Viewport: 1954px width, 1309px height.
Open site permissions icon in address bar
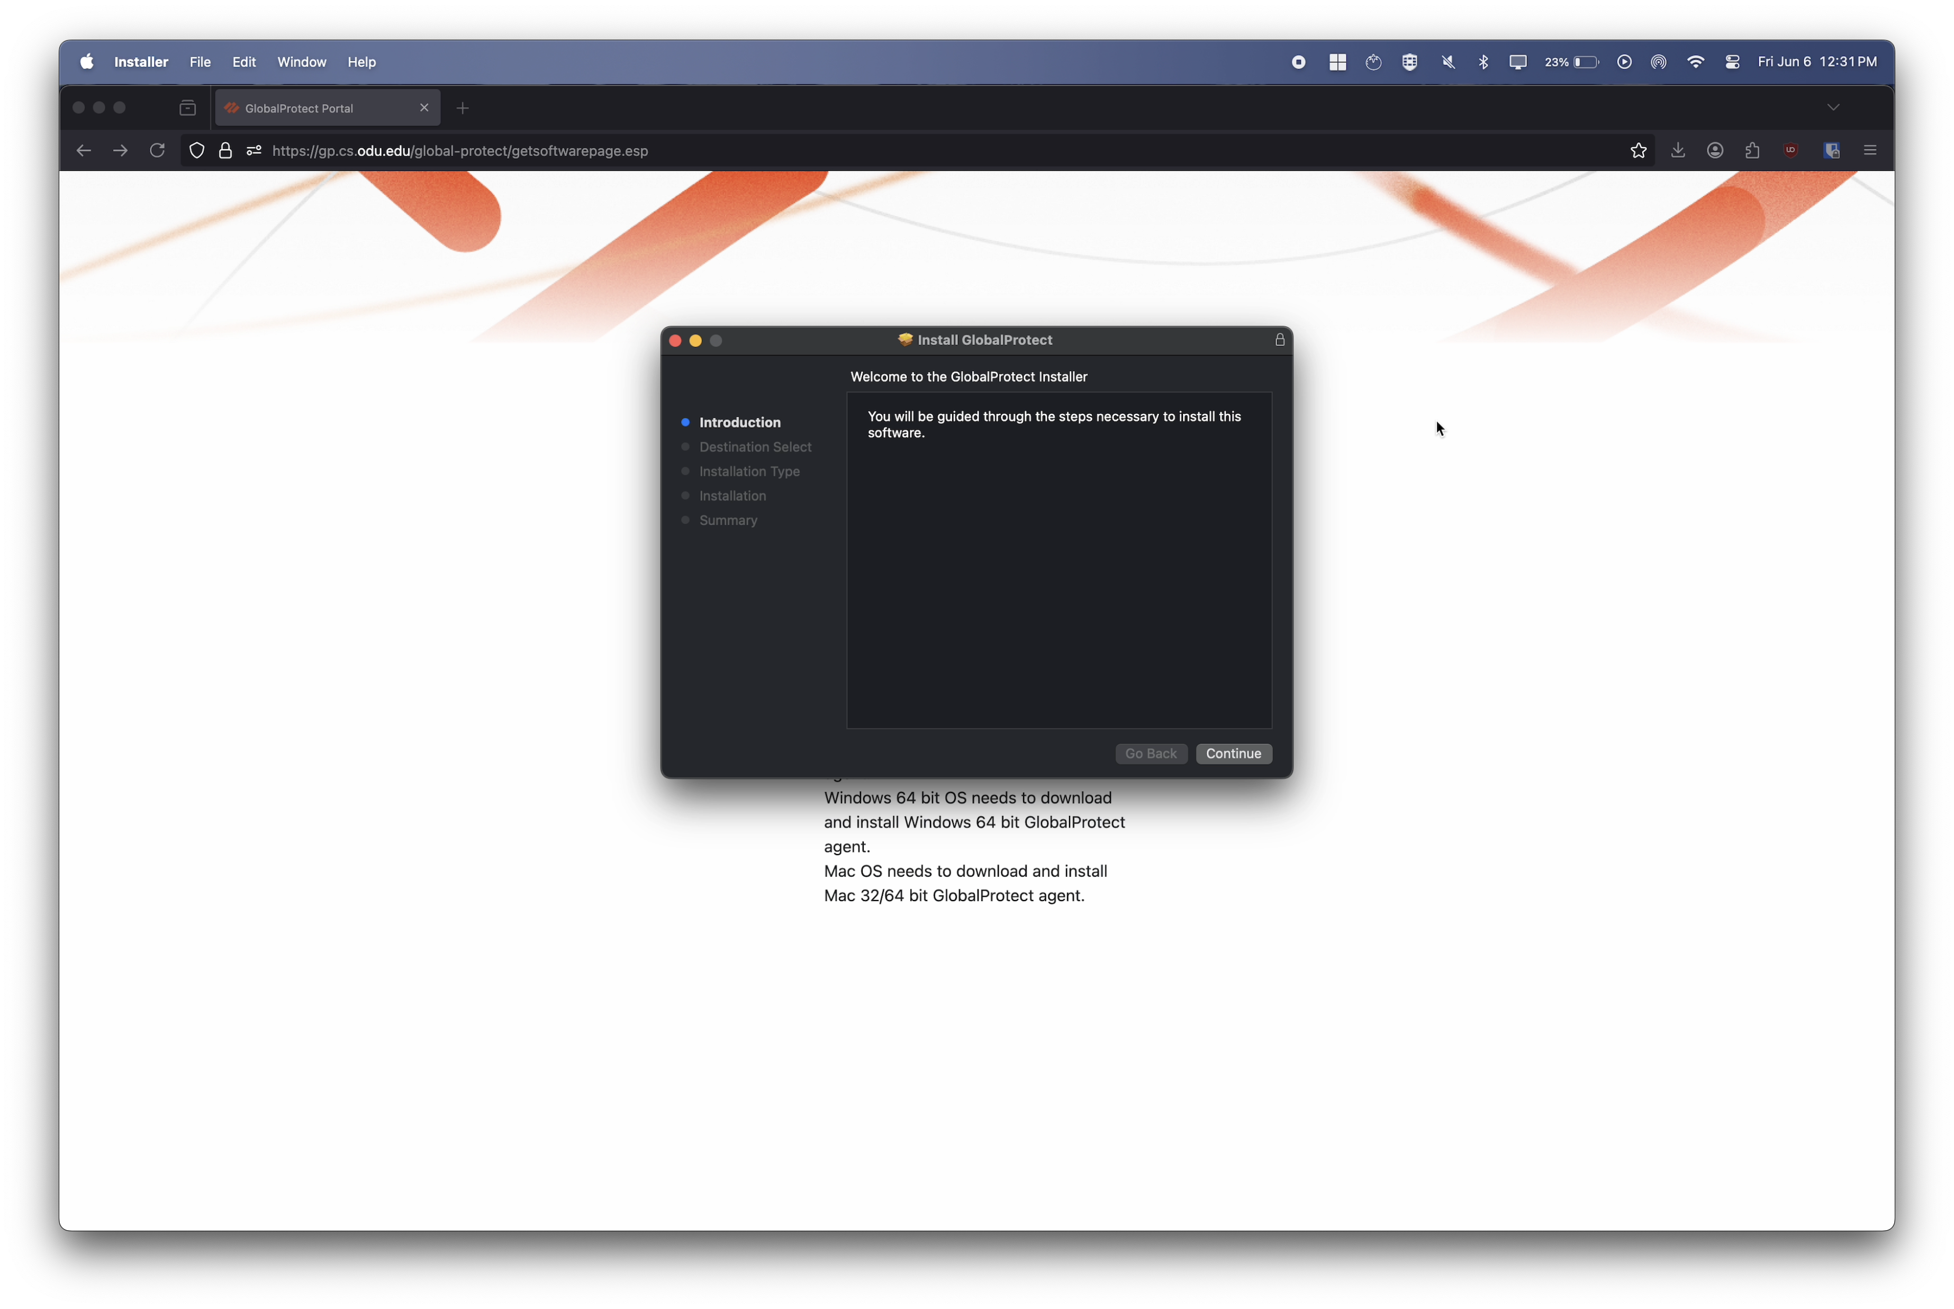coord(254,150)
